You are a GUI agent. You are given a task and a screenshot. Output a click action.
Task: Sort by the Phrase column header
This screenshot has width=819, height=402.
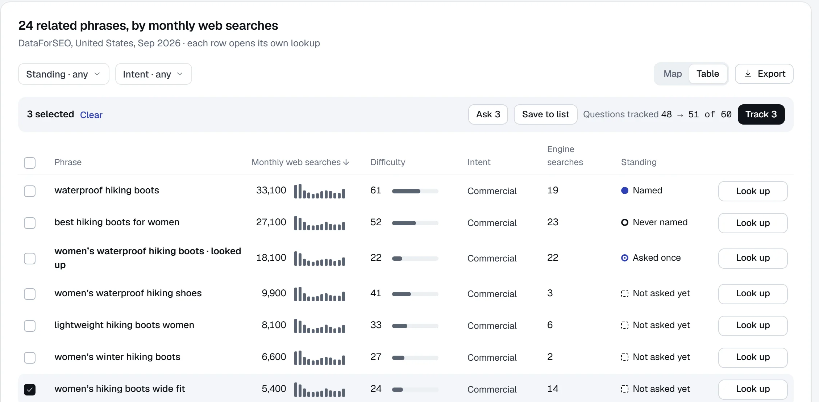tap(68, 162)
